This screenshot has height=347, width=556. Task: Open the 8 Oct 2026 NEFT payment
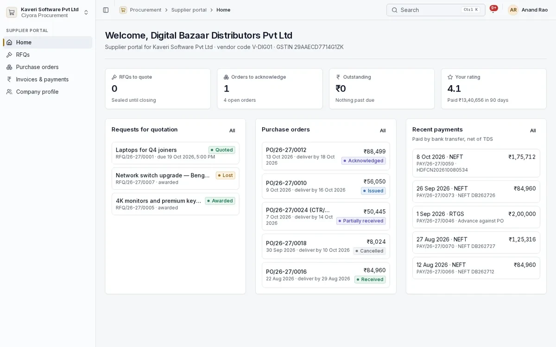476,163
